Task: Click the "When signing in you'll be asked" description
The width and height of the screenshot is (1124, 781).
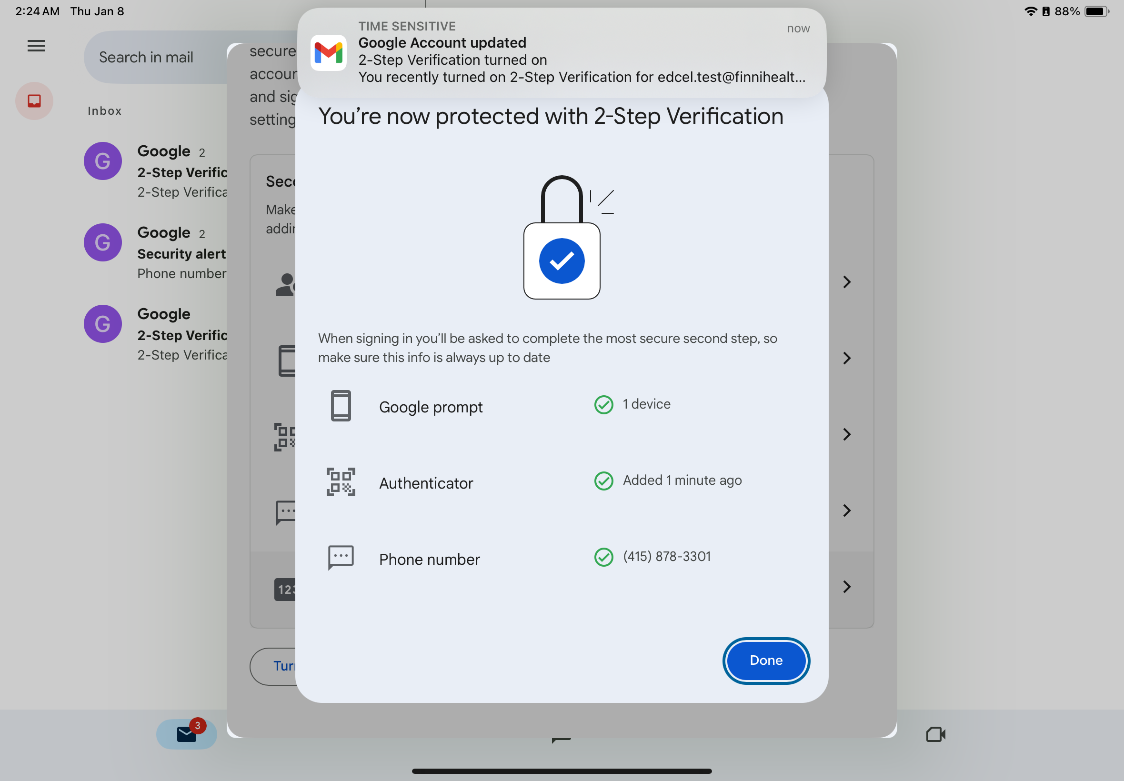Action: (x=548, y=348)
